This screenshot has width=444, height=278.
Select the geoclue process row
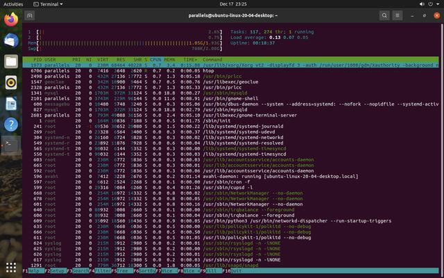tap(230, 82)
